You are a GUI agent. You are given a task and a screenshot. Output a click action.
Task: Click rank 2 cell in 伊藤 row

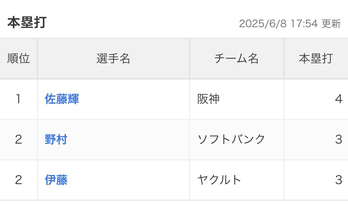(18, 180)
